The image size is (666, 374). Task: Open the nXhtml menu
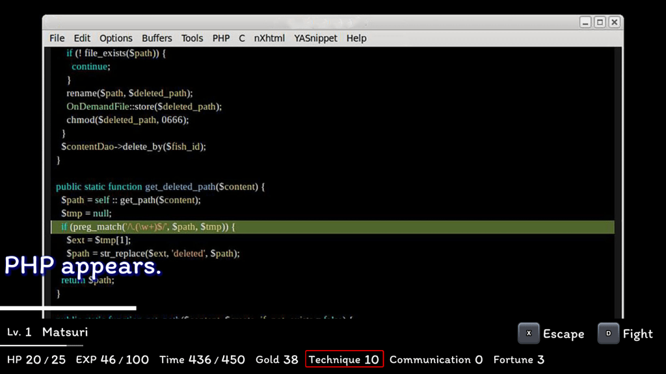click(269, 38)
